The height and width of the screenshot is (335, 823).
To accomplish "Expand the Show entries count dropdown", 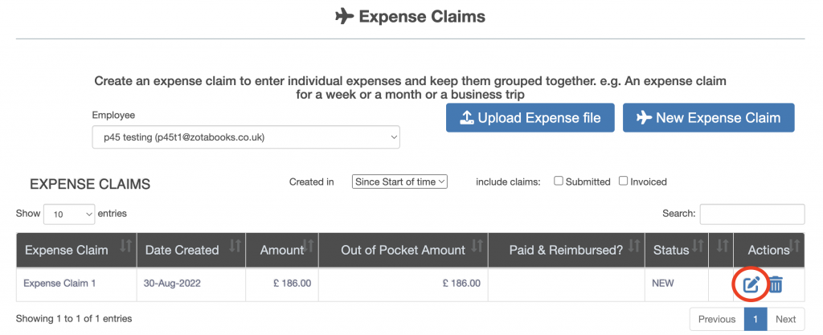I will [69, 214].
